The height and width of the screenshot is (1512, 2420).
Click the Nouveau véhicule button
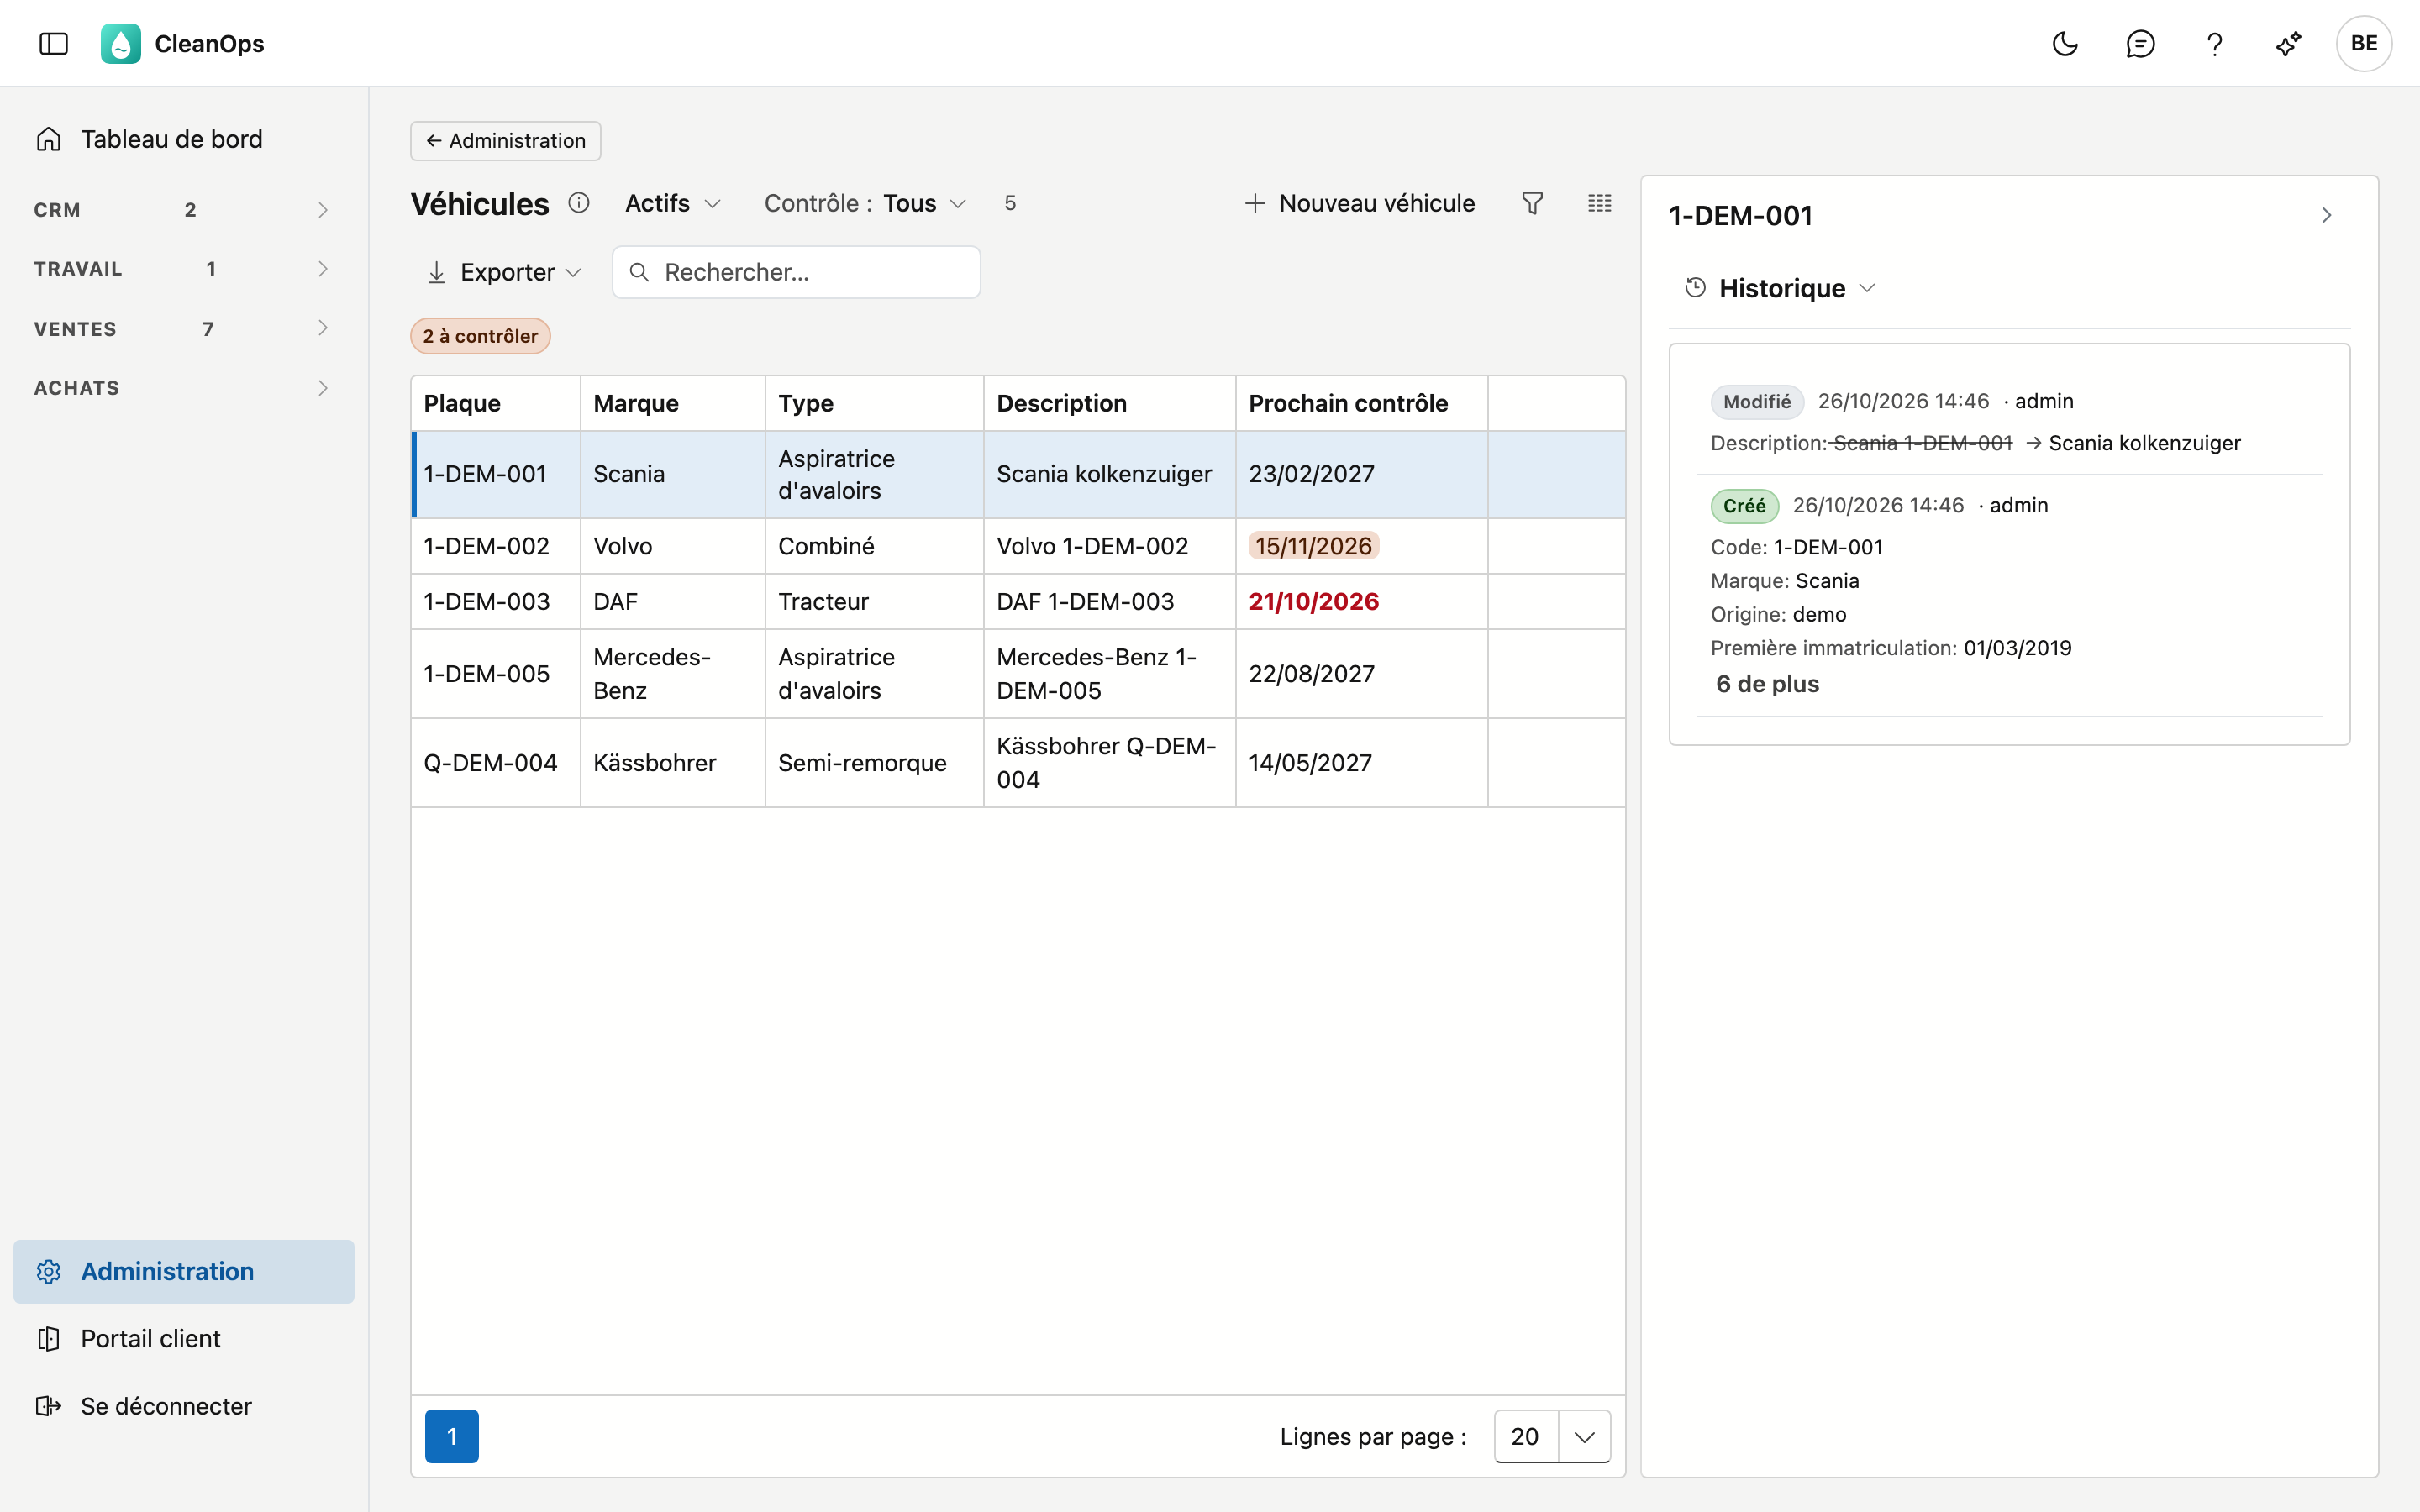tap(1360, 203)
